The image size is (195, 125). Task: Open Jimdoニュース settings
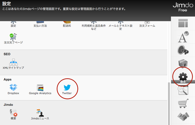[x=40, y=114]
